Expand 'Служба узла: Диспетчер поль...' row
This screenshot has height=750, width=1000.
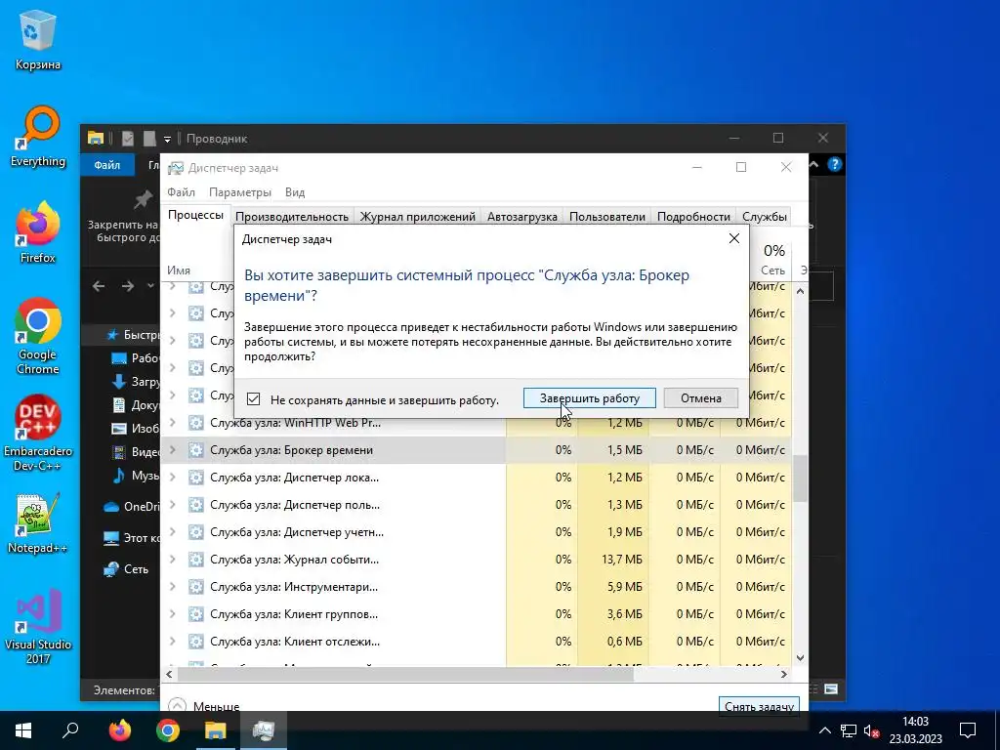(172, 505)
